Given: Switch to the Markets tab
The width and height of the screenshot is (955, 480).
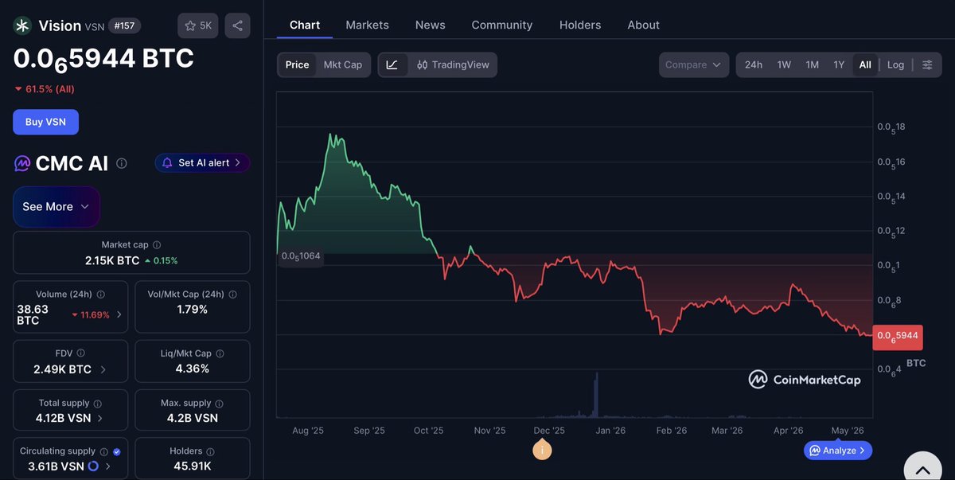Looking at the screenshot, I should [x=367, y=25].
